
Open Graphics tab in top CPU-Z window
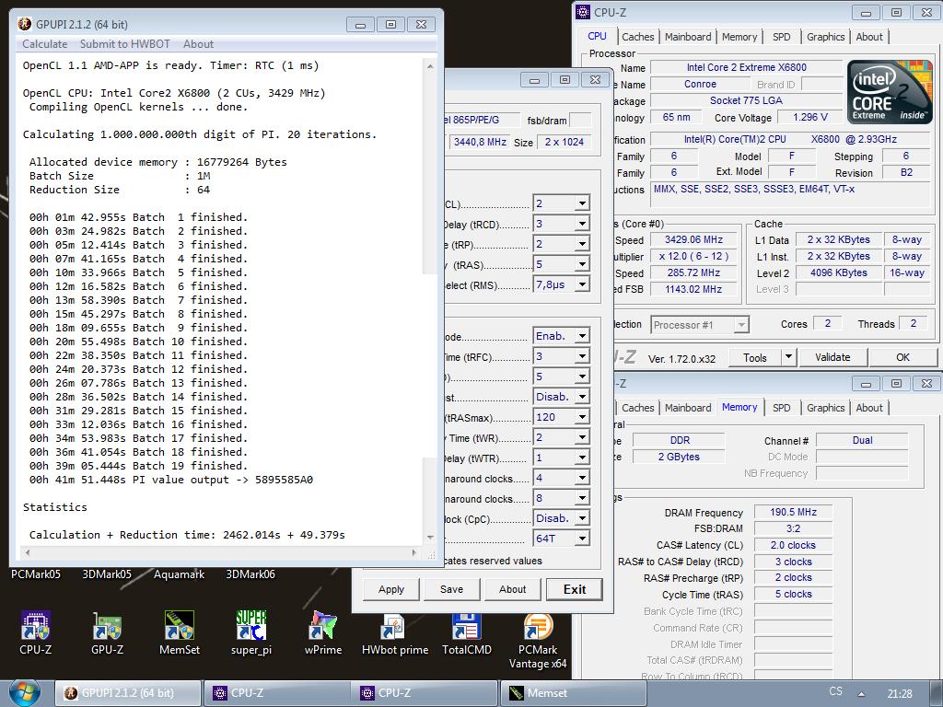(826, 37)
